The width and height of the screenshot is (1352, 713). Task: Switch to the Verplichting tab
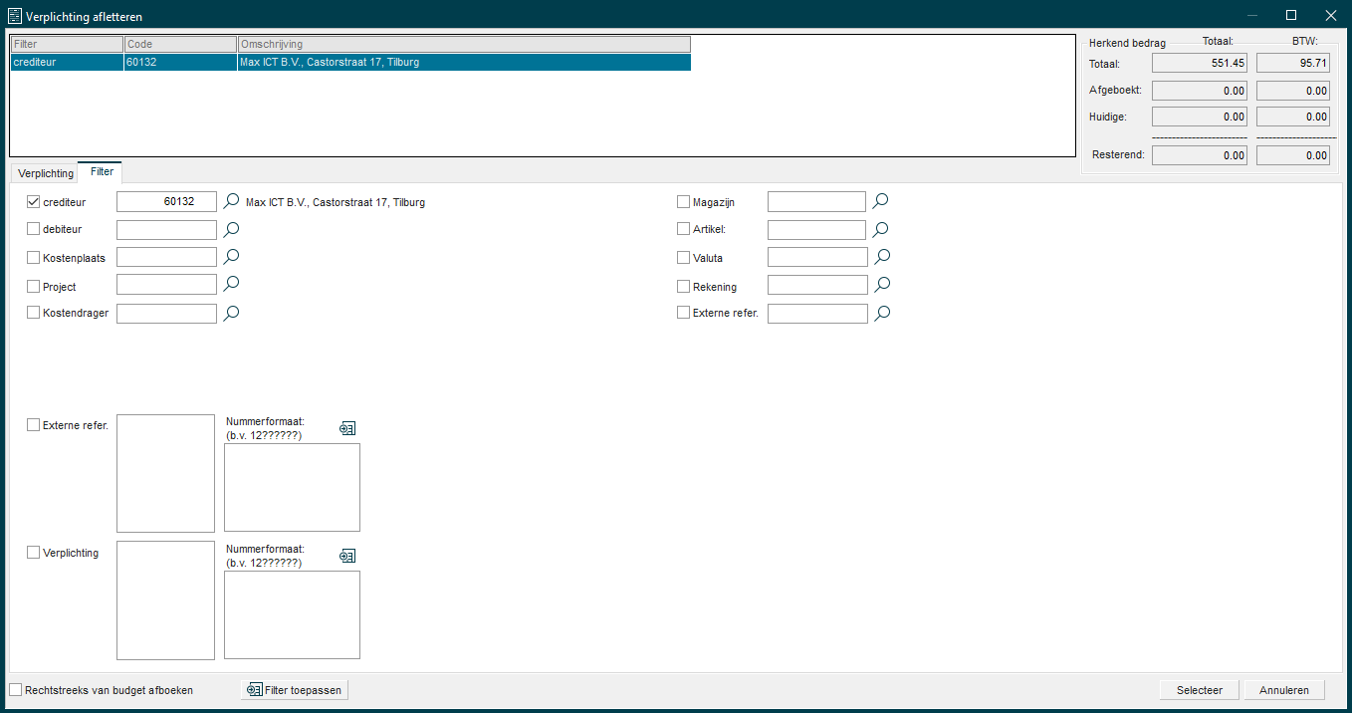pyautogui.click(x=46, y=173)
